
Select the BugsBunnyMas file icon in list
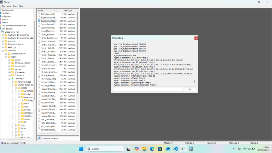tap(39, 21)
